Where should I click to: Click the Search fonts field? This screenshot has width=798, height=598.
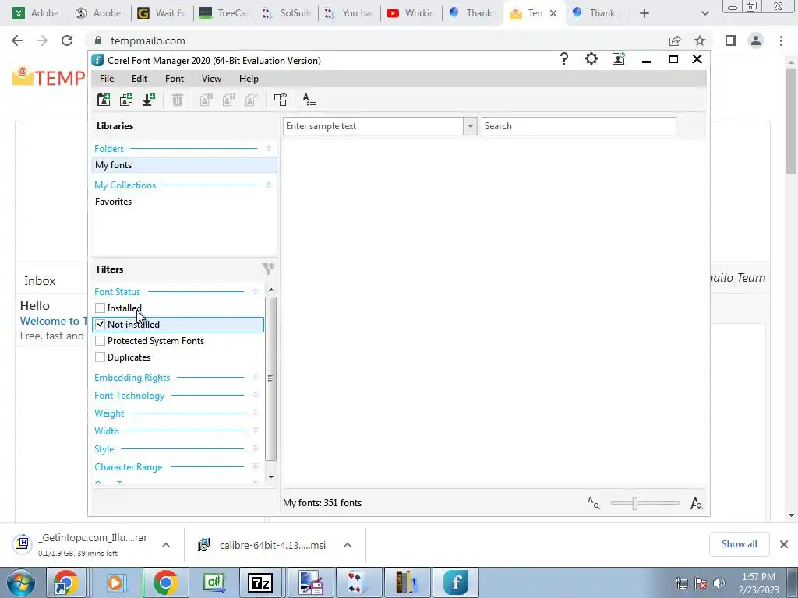coord(579,126)
